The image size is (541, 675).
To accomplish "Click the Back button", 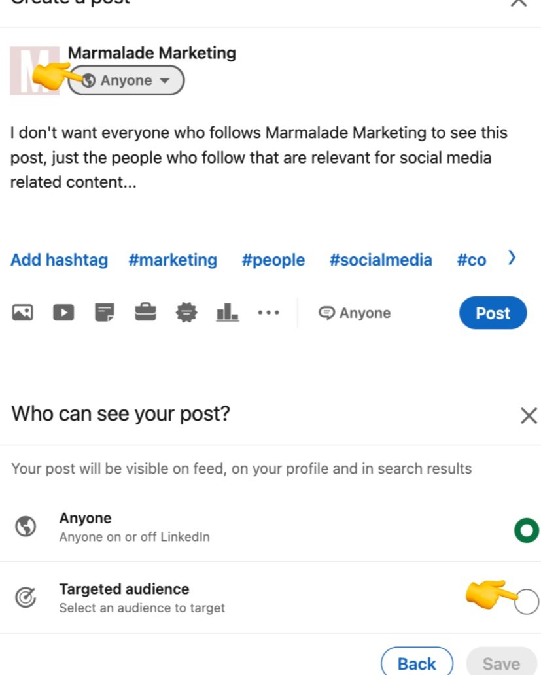I will (417, 663).
